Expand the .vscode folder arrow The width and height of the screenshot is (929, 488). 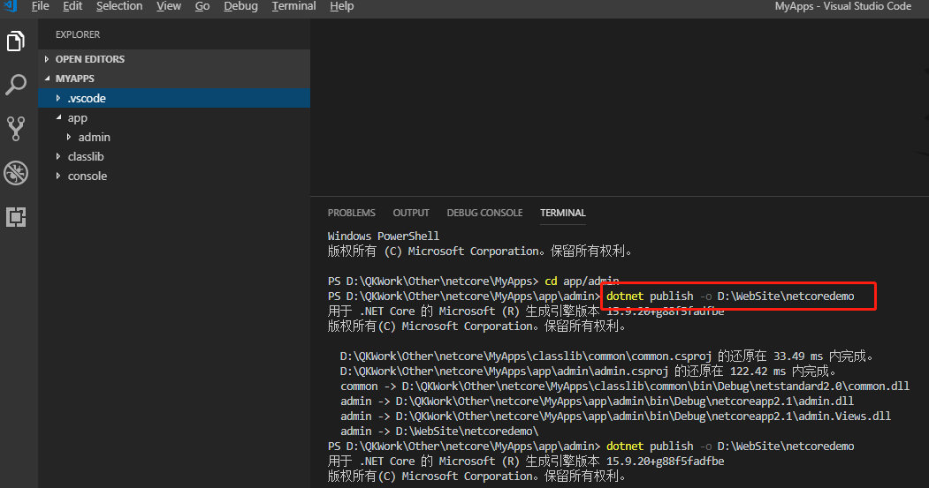[x=58, y=98]
